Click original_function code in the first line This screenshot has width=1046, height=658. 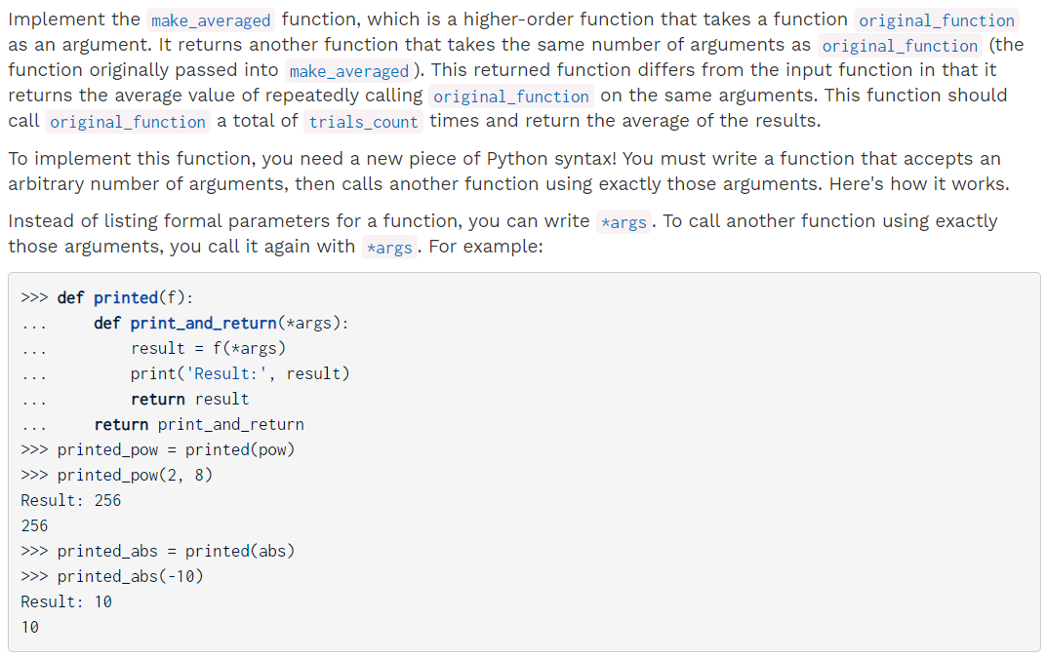pos(937,20)
